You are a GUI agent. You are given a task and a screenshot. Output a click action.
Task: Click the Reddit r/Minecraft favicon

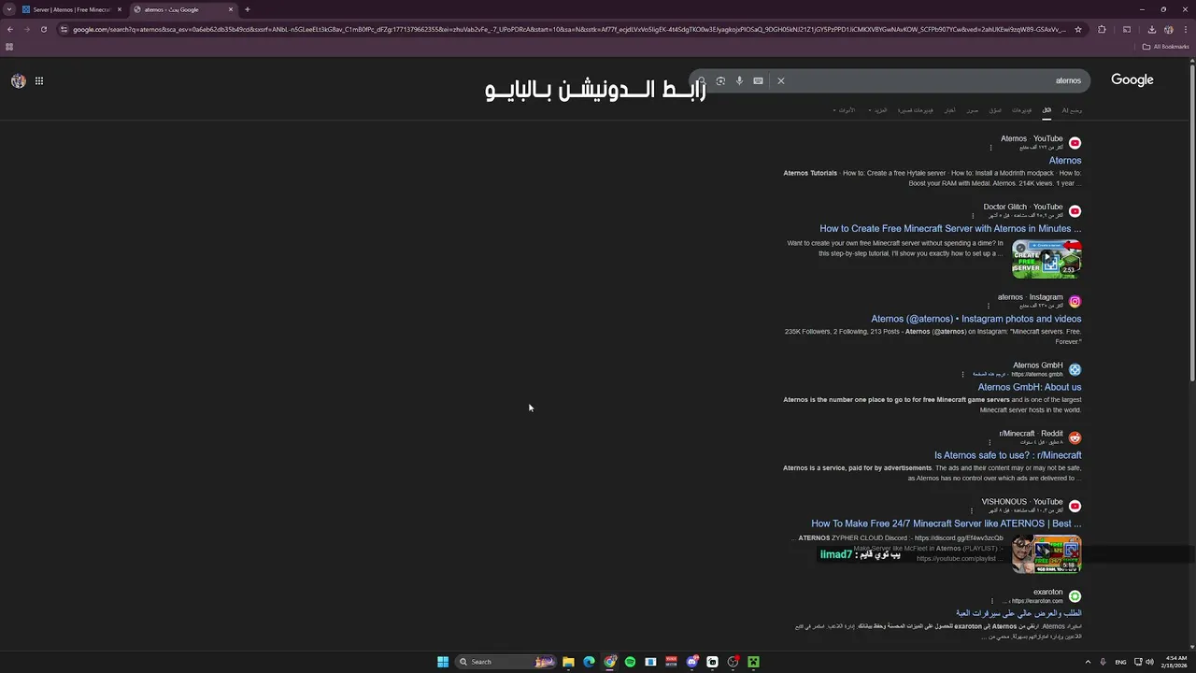click(x=1075, y=438)
